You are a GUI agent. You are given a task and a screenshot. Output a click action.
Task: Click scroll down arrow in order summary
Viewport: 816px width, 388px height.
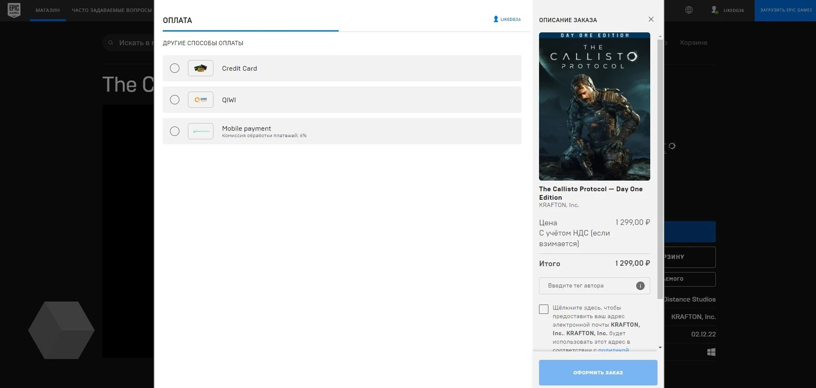660,348
